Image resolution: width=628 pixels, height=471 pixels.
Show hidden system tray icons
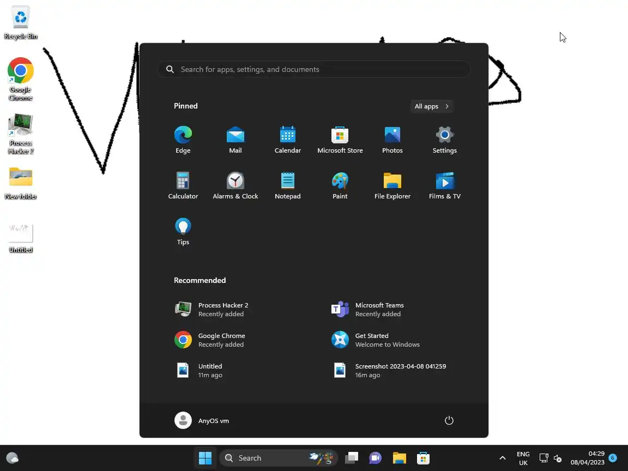502,458
